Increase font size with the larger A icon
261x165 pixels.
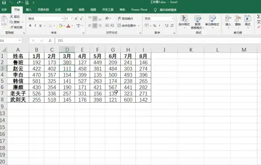click(76, 19)
